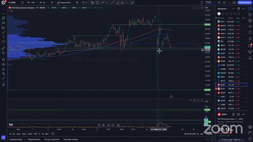Open the TradingView user profile menu
253x142 pixels.
coord(4,2)
